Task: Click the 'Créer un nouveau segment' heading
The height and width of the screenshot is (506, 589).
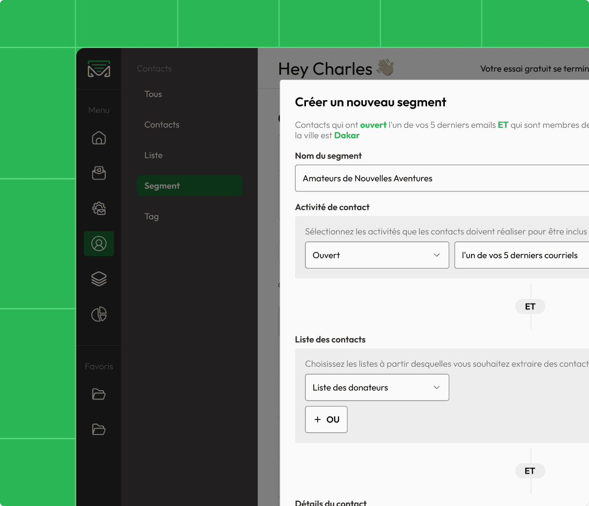Action: pos(370,102)
